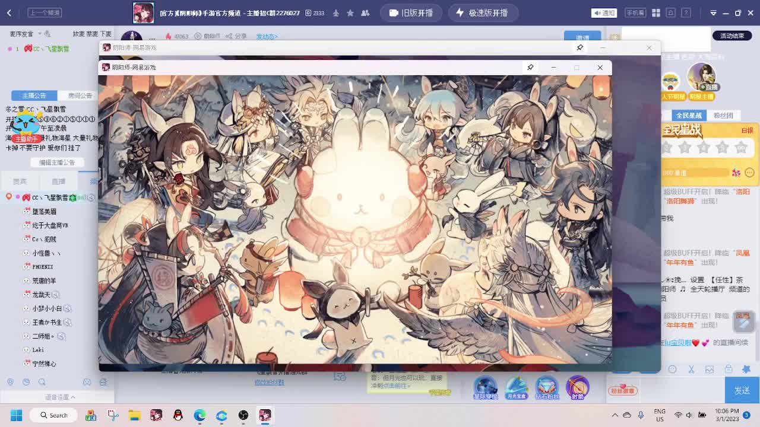
Task: Select user PHOENIX in the list
Action: pos(42,267)
